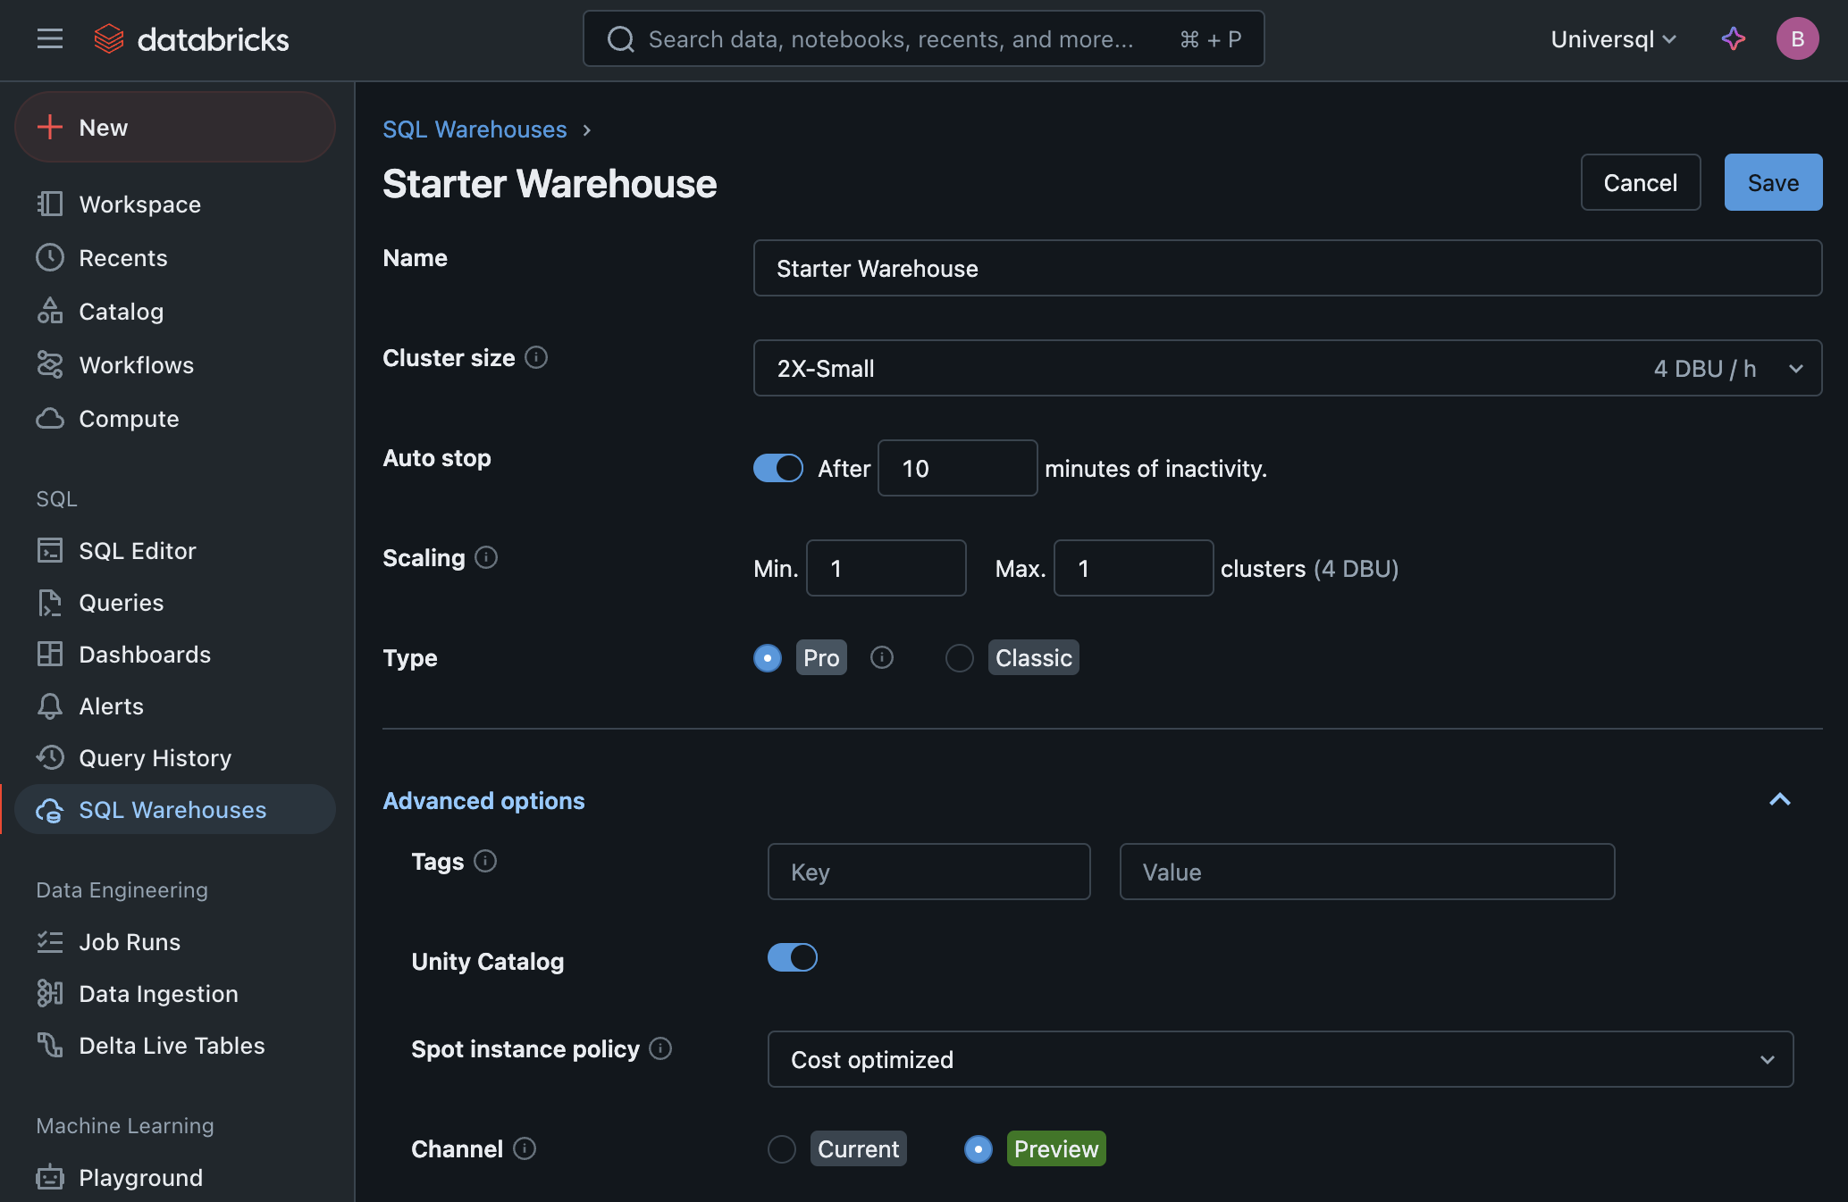Click the Alerts bell icon

(50, 705)
